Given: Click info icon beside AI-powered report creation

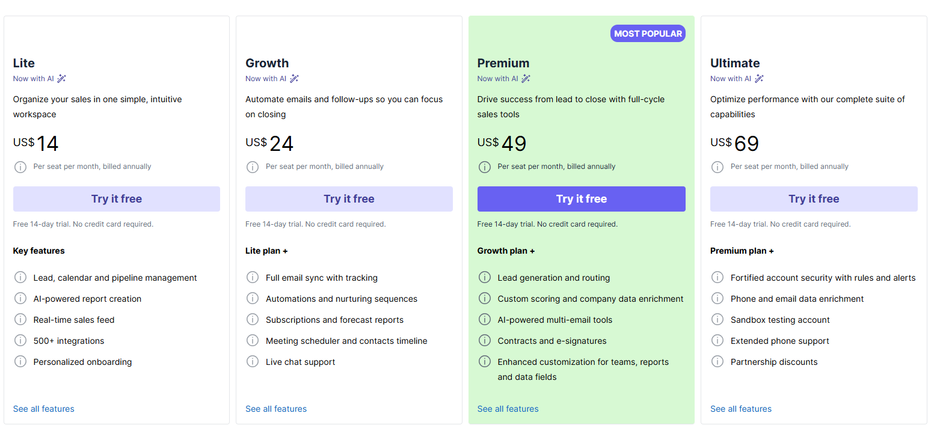Looking at the screenshot, I should [x=20, y=299].
